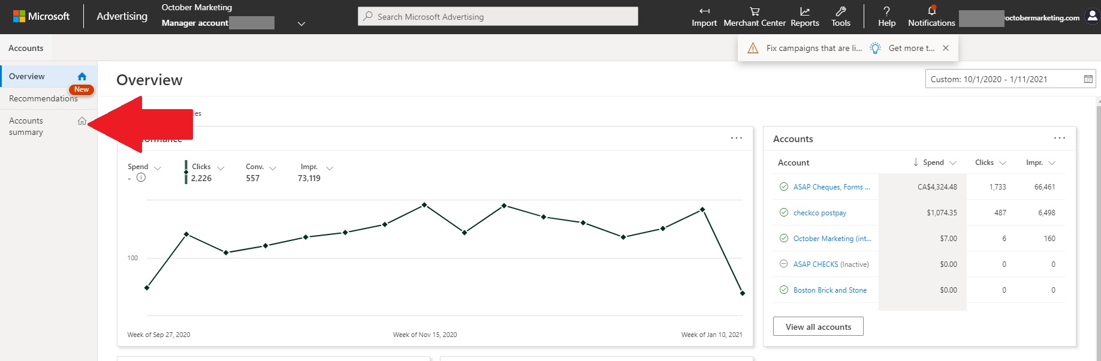Open Accounts card more options ellipsis
Image resolution: width=1101 pixels, height=361 pixels.
click(x=1060, y=138)
